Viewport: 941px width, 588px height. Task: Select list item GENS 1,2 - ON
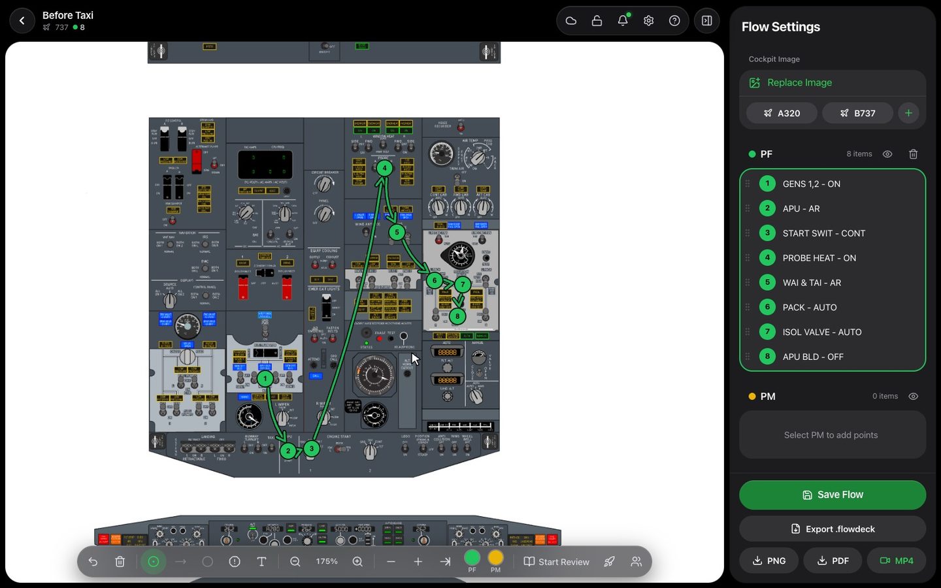pyautogui.click(x=833, y=184)
